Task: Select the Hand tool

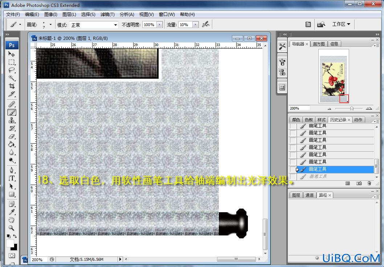Action: (12, 220)
